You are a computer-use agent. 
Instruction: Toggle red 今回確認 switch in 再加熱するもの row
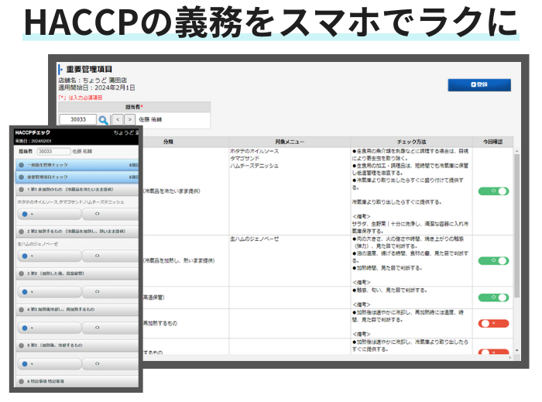[493, 323]
